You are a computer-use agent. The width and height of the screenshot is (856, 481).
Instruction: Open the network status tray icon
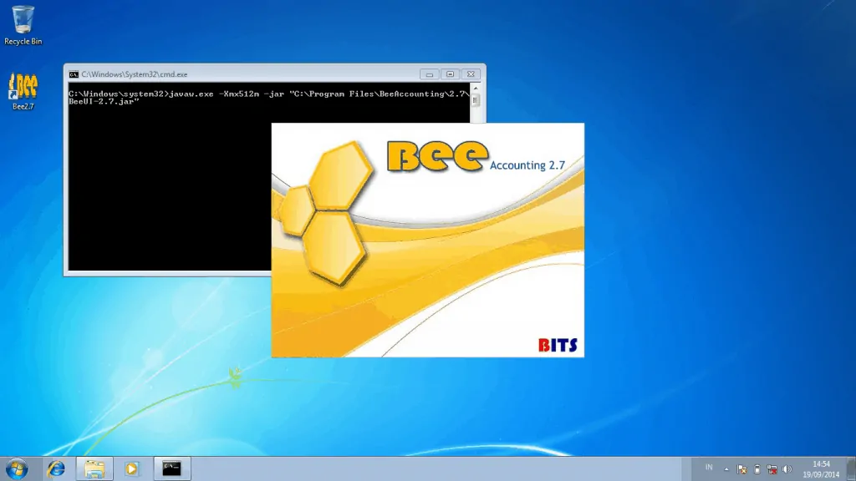[772, 469]
